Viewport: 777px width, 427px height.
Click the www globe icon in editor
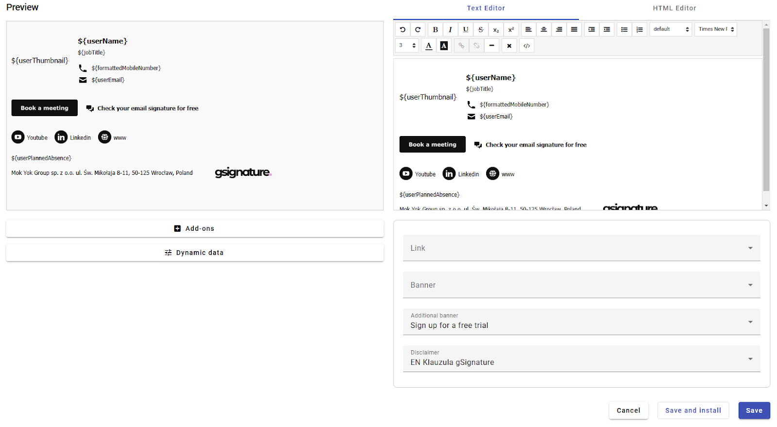(492, 173)
